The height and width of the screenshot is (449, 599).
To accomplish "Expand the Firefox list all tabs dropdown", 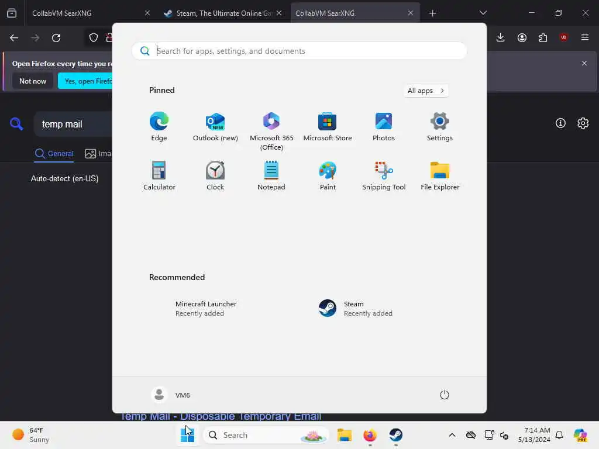I will 483,13.
